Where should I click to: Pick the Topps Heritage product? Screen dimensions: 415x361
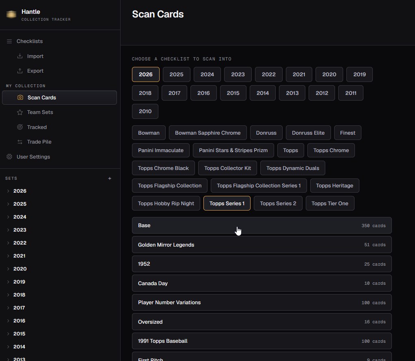click(x=335, y=185)
